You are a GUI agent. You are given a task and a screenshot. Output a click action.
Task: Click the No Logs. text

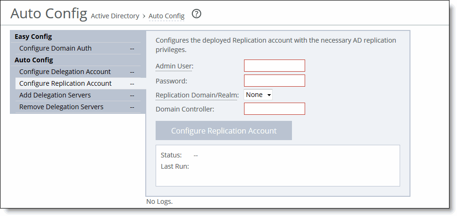pos(159,201)
